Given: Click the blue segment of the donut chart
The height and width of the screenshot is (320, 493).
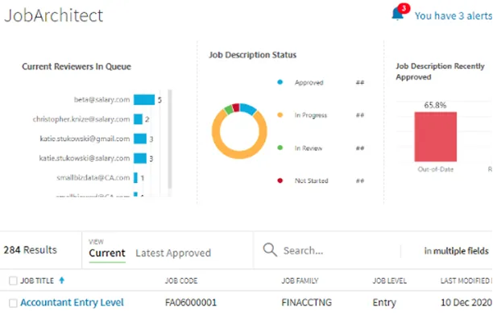Looking at the screenshot, I should coord(249,109).
